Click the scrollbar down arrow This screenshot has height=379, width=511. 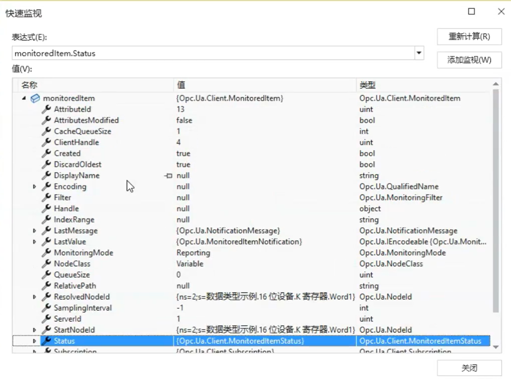pyautogui.click(x=496, y=347)
